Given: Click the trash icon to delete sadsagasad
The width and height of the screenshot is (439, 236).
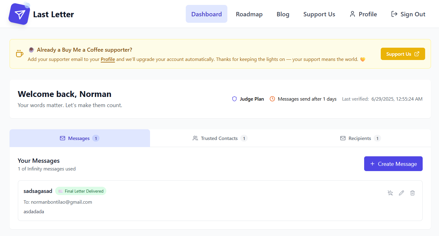Looking at the screenshot, I should click(x=413, y=193).
